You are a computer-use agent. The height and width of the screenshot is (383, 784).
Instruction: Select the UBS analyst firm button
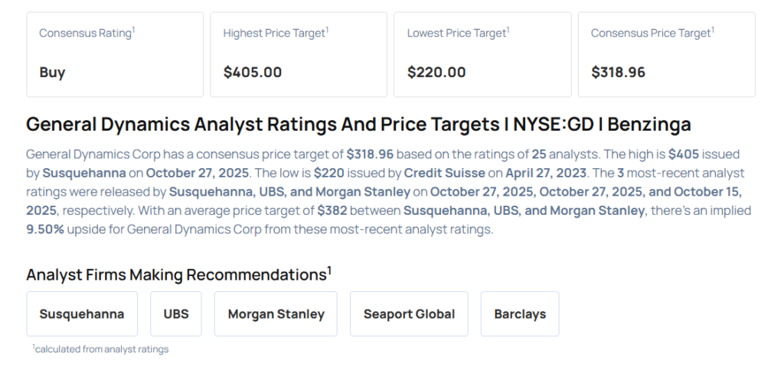(x=176, y=314)
